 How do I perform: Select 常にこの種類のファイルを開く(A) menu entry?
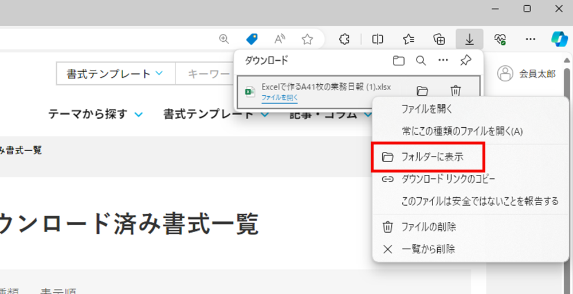click(470, 131)
